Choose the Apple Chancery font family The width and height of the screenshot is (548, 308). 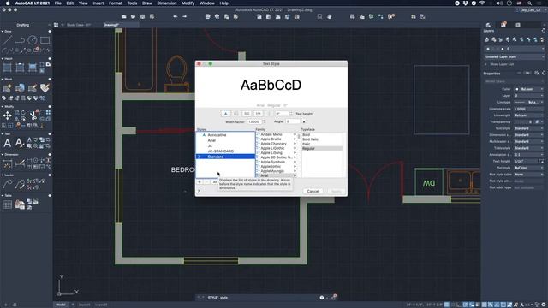tap(273, 144)
